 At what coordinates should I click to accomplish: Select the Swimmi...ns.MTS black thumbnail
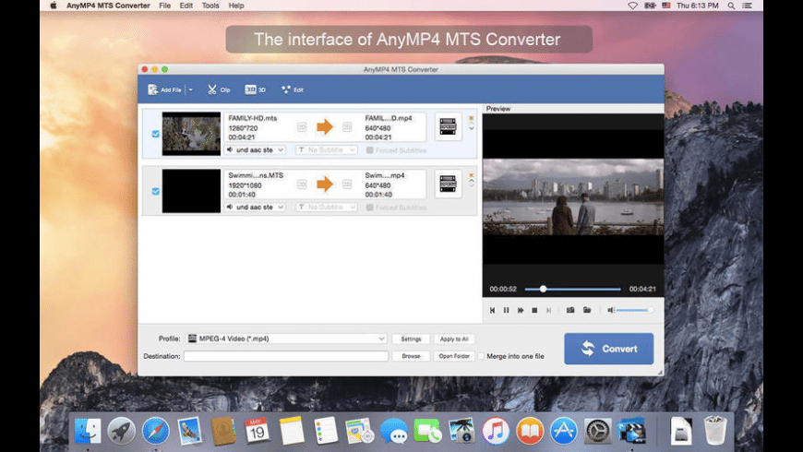[x=191, y=191]
